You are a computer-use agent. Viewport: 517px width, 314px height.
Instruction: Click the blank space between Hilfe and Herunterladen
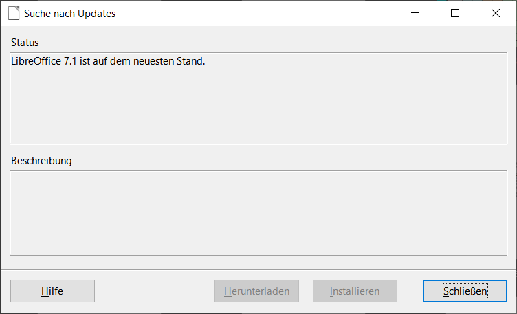(155, 291)
